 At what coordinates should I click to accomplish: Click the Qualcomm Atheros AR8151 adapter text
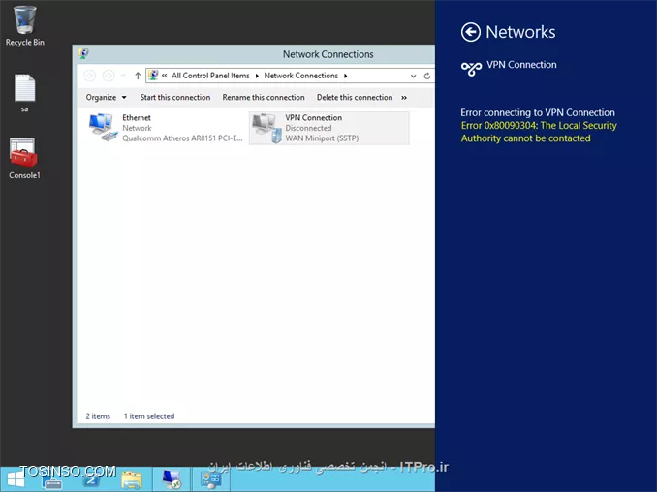tap(182, 138)
